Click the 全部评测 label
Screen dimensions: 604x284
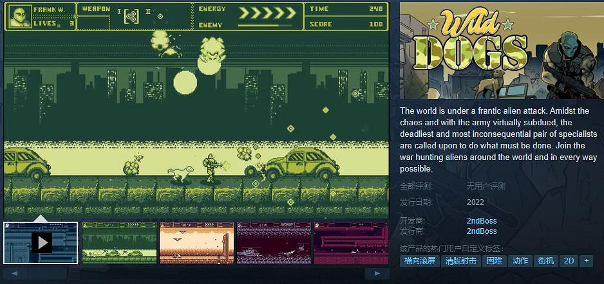[416, 186]
